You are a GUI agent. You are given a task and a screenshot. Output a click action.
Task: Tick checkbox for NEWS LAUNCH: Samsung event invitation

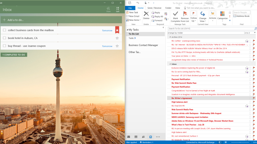point(250,117)
